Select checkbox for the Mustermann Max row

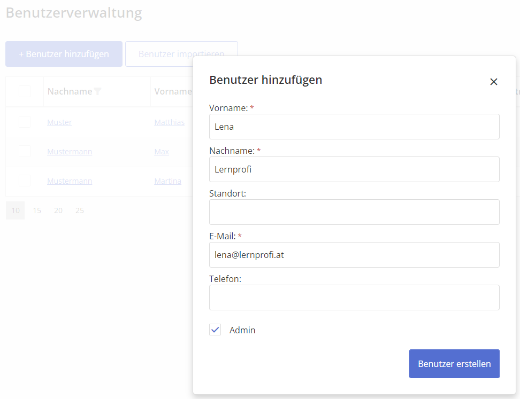(x=25, y=152)
